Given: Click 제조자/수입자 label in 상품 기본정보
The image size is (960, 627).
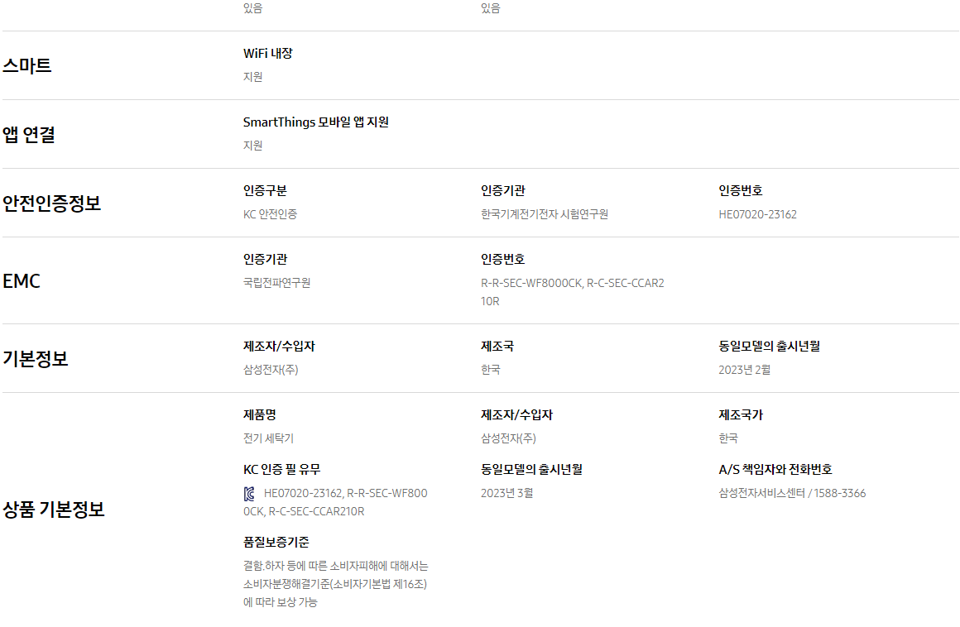Looking at the screenshot, I should point(516,414).
